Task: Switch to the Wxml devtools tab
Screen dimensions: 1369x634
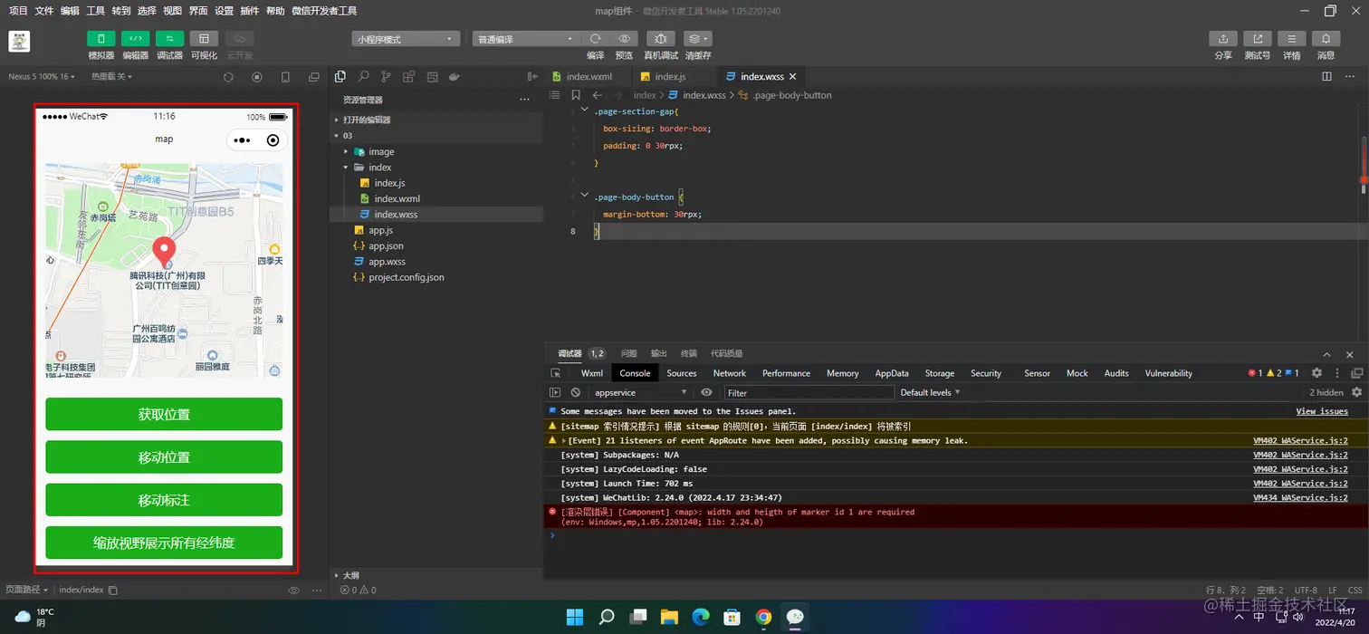Action: click(592, 373)
